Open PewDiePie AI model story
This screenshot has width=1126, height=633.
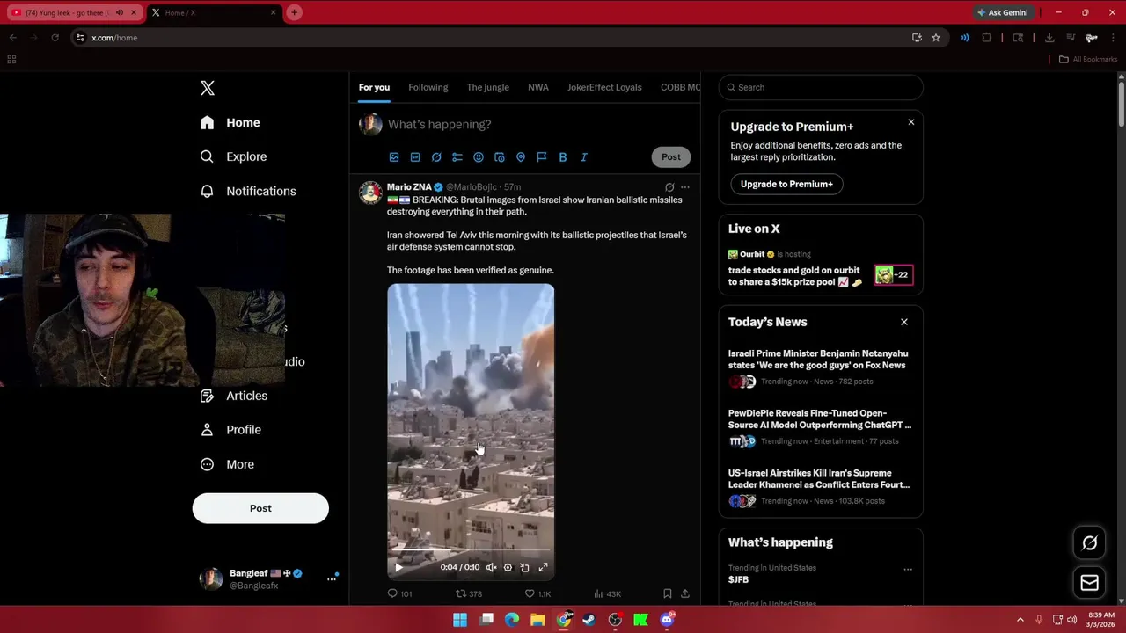[821, 428]
